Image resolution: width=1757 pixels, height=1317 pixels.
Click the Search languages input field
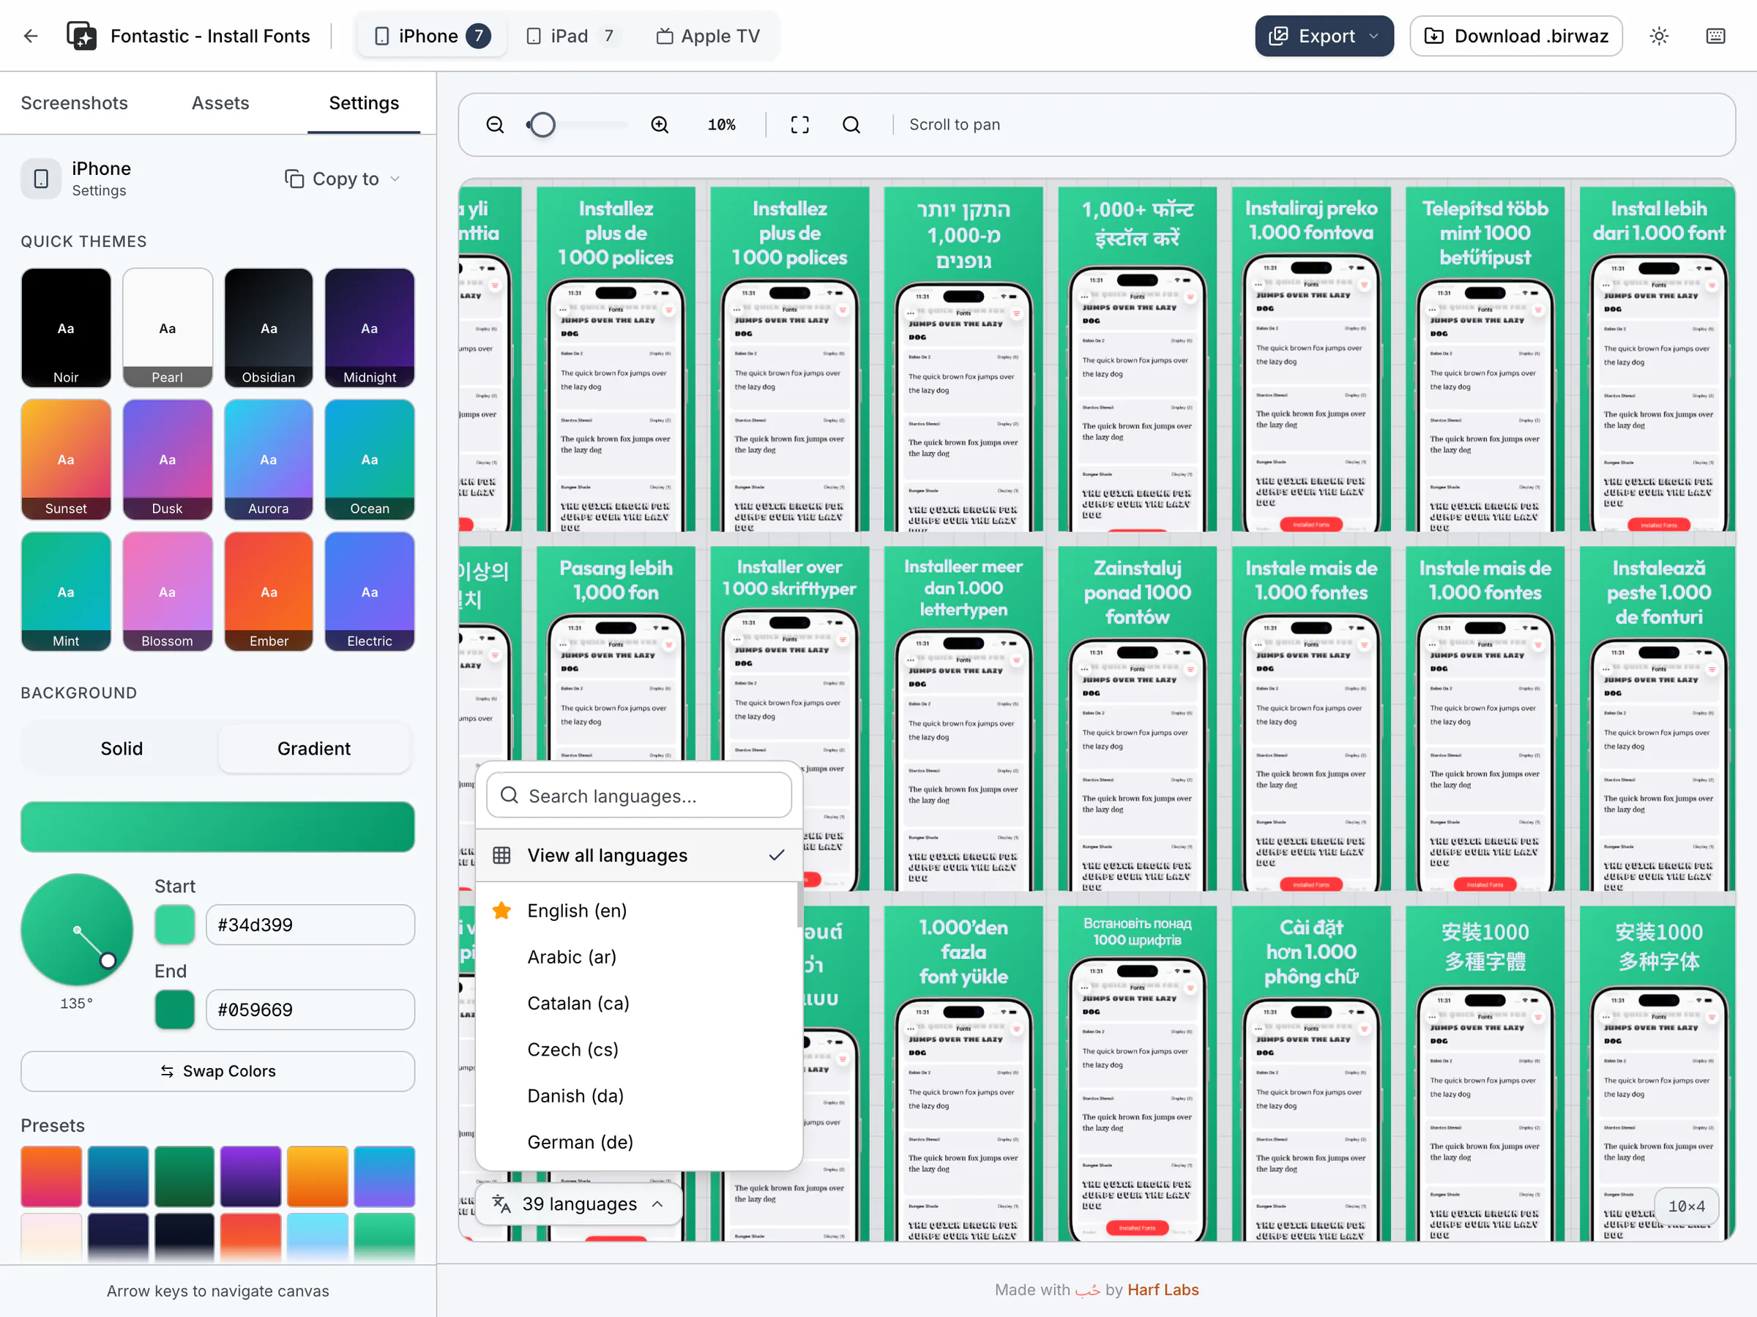coord(638,795)
